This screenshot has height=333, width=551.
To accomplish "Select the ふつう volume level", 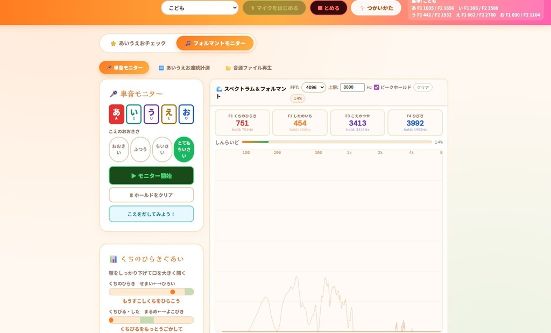I will (140, 150).
